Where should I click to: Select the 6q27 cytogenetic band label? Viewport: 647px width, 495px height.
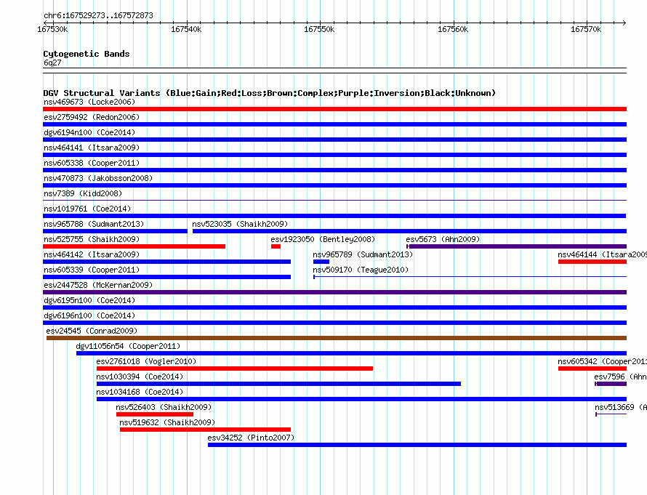[x=52, y=63]
